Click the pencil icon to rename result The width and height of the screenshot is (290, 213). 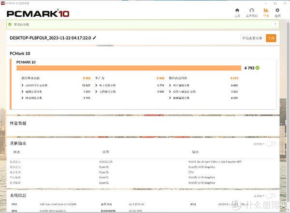(x=95, y=38)
